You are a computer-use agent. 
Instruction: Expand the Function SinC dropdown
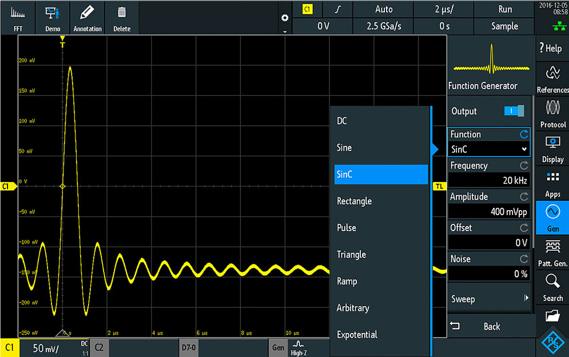489,149
